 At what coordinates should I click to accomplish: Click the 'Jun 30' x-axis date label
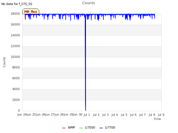(78, 114)
